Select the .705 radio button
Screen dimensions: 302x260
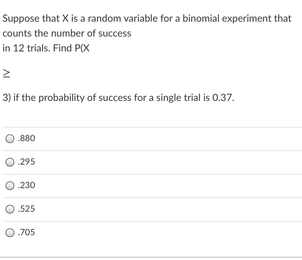[10, 232]
